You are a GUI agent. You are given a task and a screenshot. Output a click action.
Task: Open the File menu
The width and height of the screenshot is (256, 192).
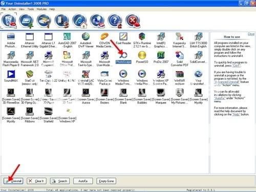(x=4, y=9)
